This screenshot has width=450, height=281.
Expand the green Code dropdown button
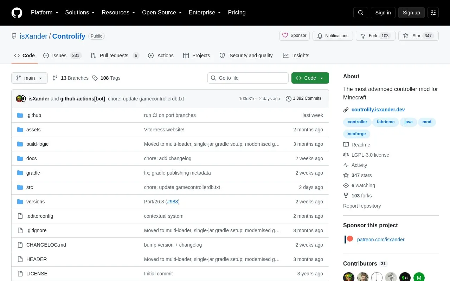point(310,78)
